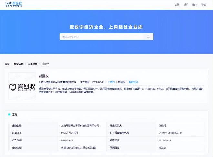Click the credit code number starting with 9131
Viewport: 213px width, 157px height.
pos(170,133)
